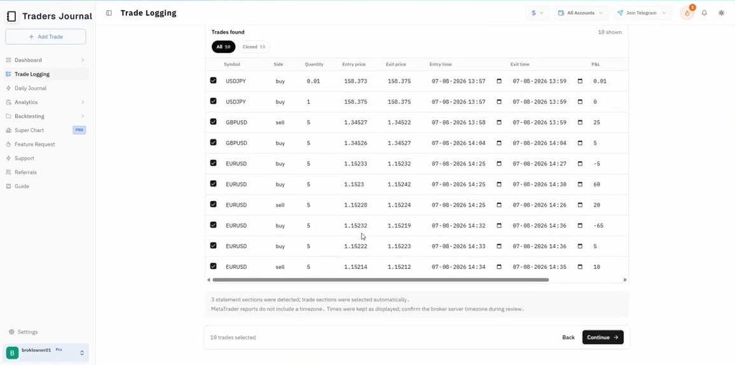This screenshot has width=735, height=365.
Task: Open calendar for EURUSD 1.1523 exit time
Action: 580,184
